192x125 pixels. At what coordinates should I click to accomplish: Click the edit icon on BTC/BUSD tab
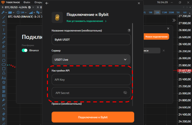[29, 7]
